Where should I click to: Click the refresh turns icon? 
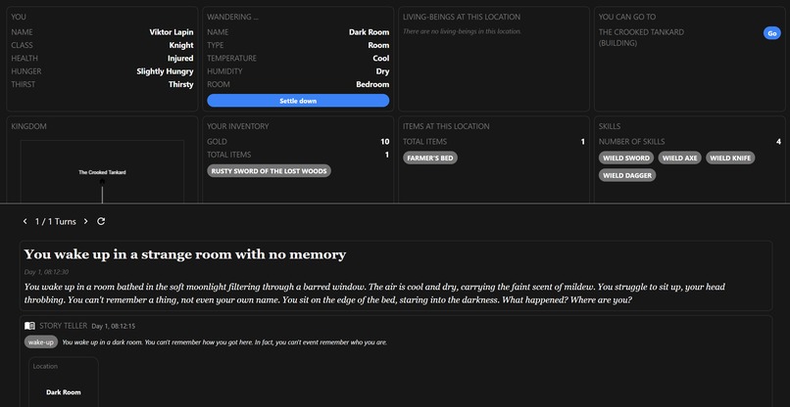(101, 221)
